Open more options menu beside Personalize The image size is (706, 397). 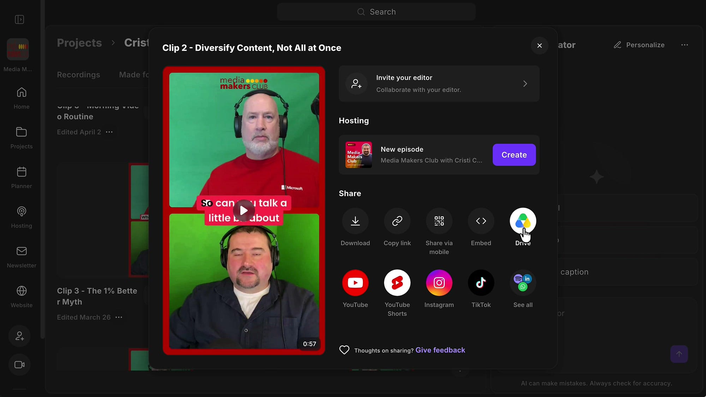click(x=684, y=45)
